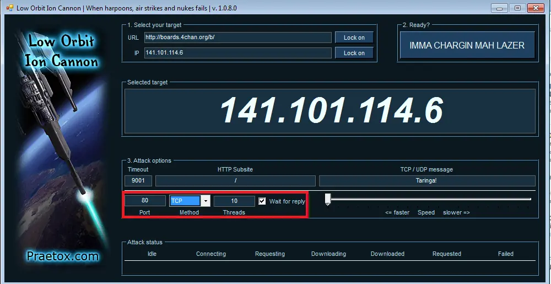The image size is (551, 284).
Task: Click the '<= faster' label under the slider
Action: point(397,213)
